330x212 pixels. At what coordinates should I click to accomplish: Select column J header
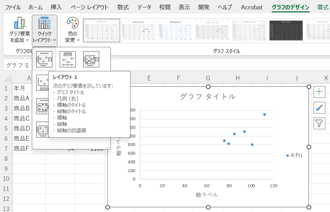[296, 78]
